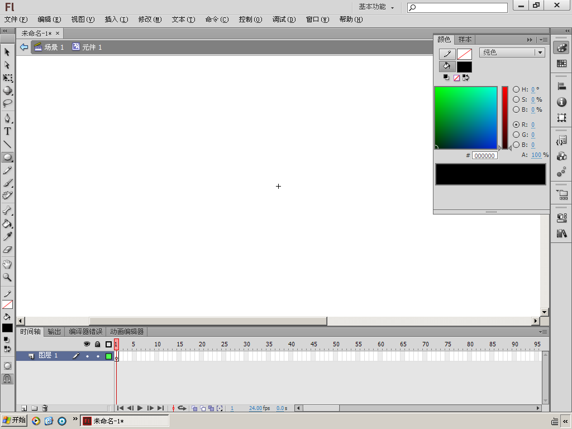The image size is (572, 429).
Task: Delete layer with trash icon
Action: [45, 408]
